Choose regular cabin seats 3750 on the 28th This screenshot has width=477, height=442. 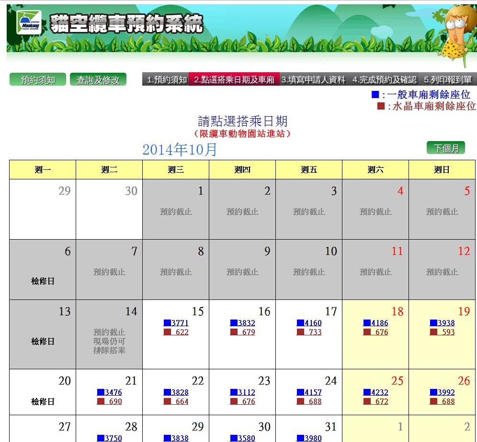coord(109,438)
